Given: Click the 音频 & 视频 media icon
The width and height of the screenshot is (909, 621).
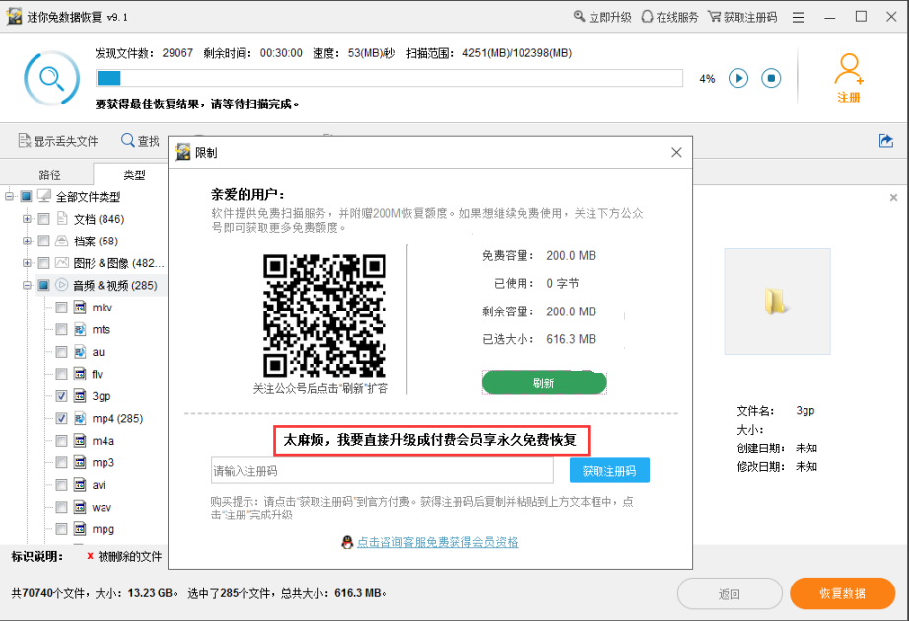Looking at the screenshot, I should click(x=62, y=285).
